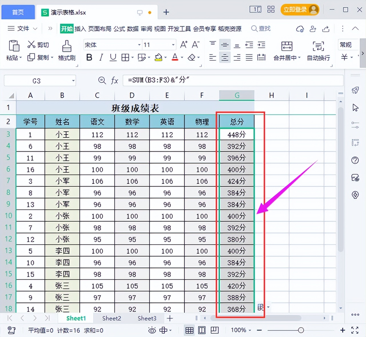366x337 pixels.
Task: Open the font size dropdown
Action: 173,45
